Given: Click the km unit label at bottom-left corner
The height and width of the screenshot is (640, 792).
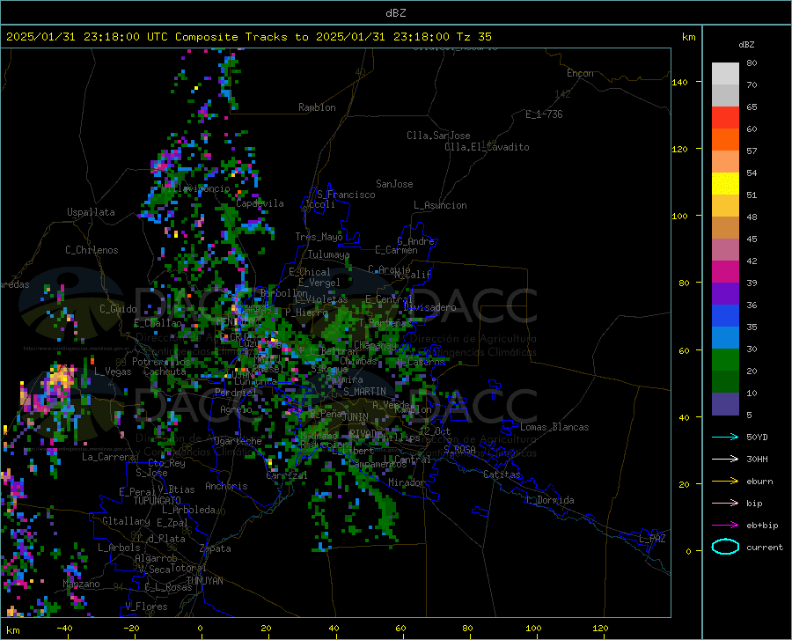Looking at the screenshot, I should [12, 630].
